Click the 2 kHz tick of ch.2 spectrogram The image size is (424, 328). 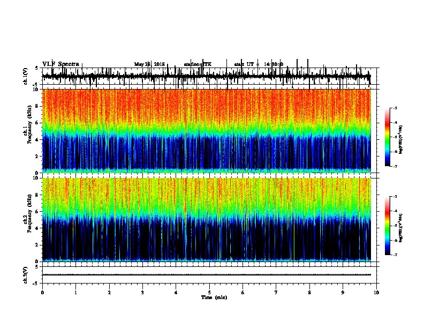pyautogui.click(x=37, y=245)
